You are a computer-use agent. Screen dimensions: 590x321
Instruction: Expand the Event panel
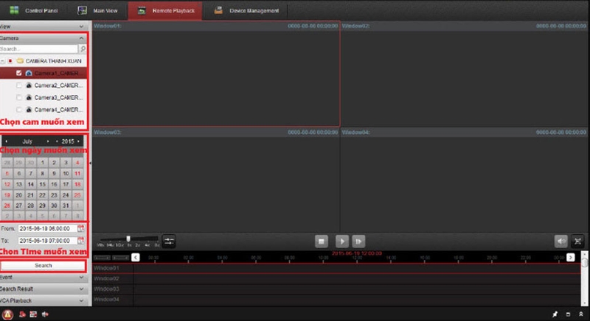point(44,278)
